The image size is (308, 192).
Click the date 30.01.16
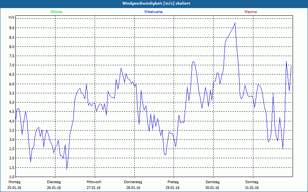pos(212,188)
